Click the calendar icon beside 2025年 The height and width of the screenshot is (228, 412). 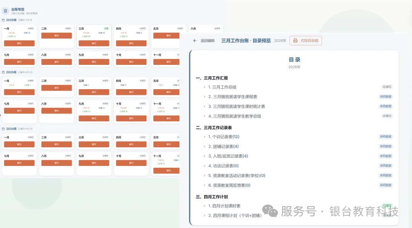(x=3, y=72)
